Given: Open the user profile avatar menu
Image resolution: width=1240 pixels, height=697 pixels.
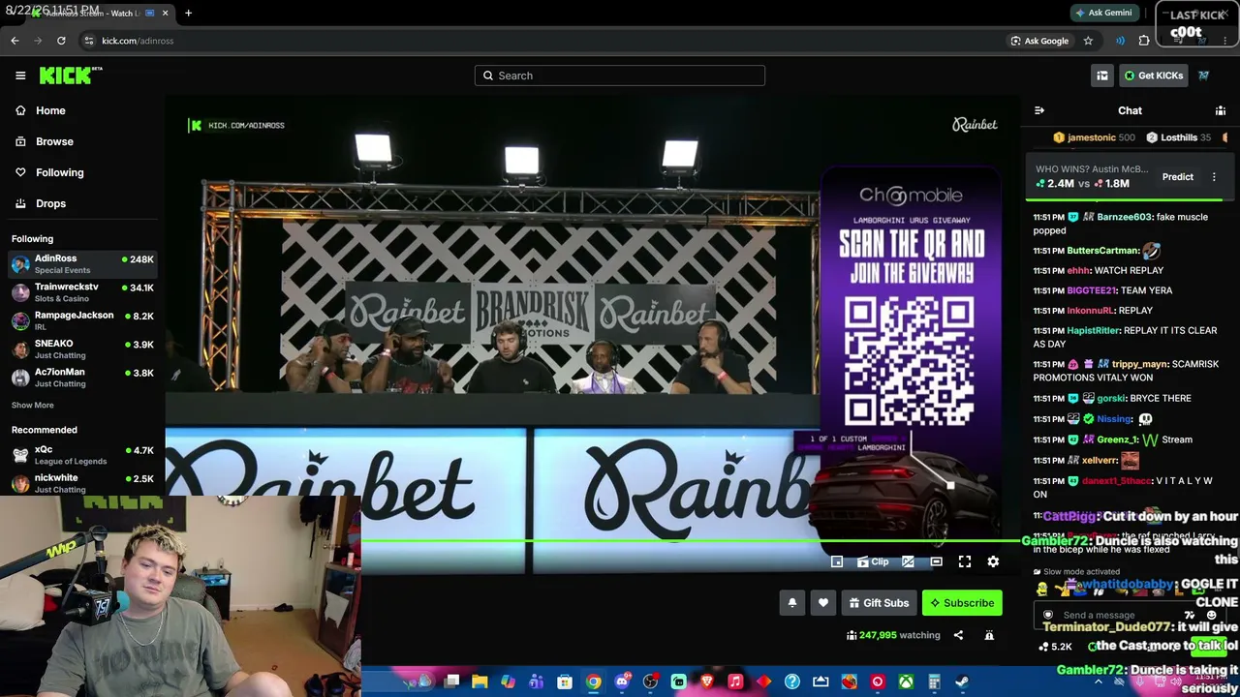Looking at the screenshot, I should 1203,76.
